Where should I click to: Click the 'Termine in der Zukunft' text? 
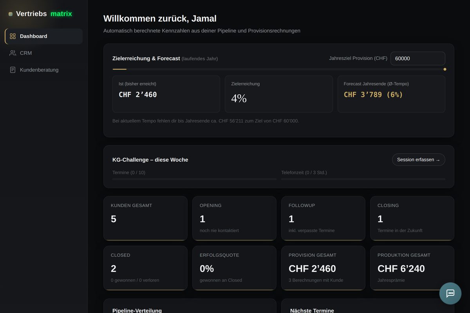point(400,230)
